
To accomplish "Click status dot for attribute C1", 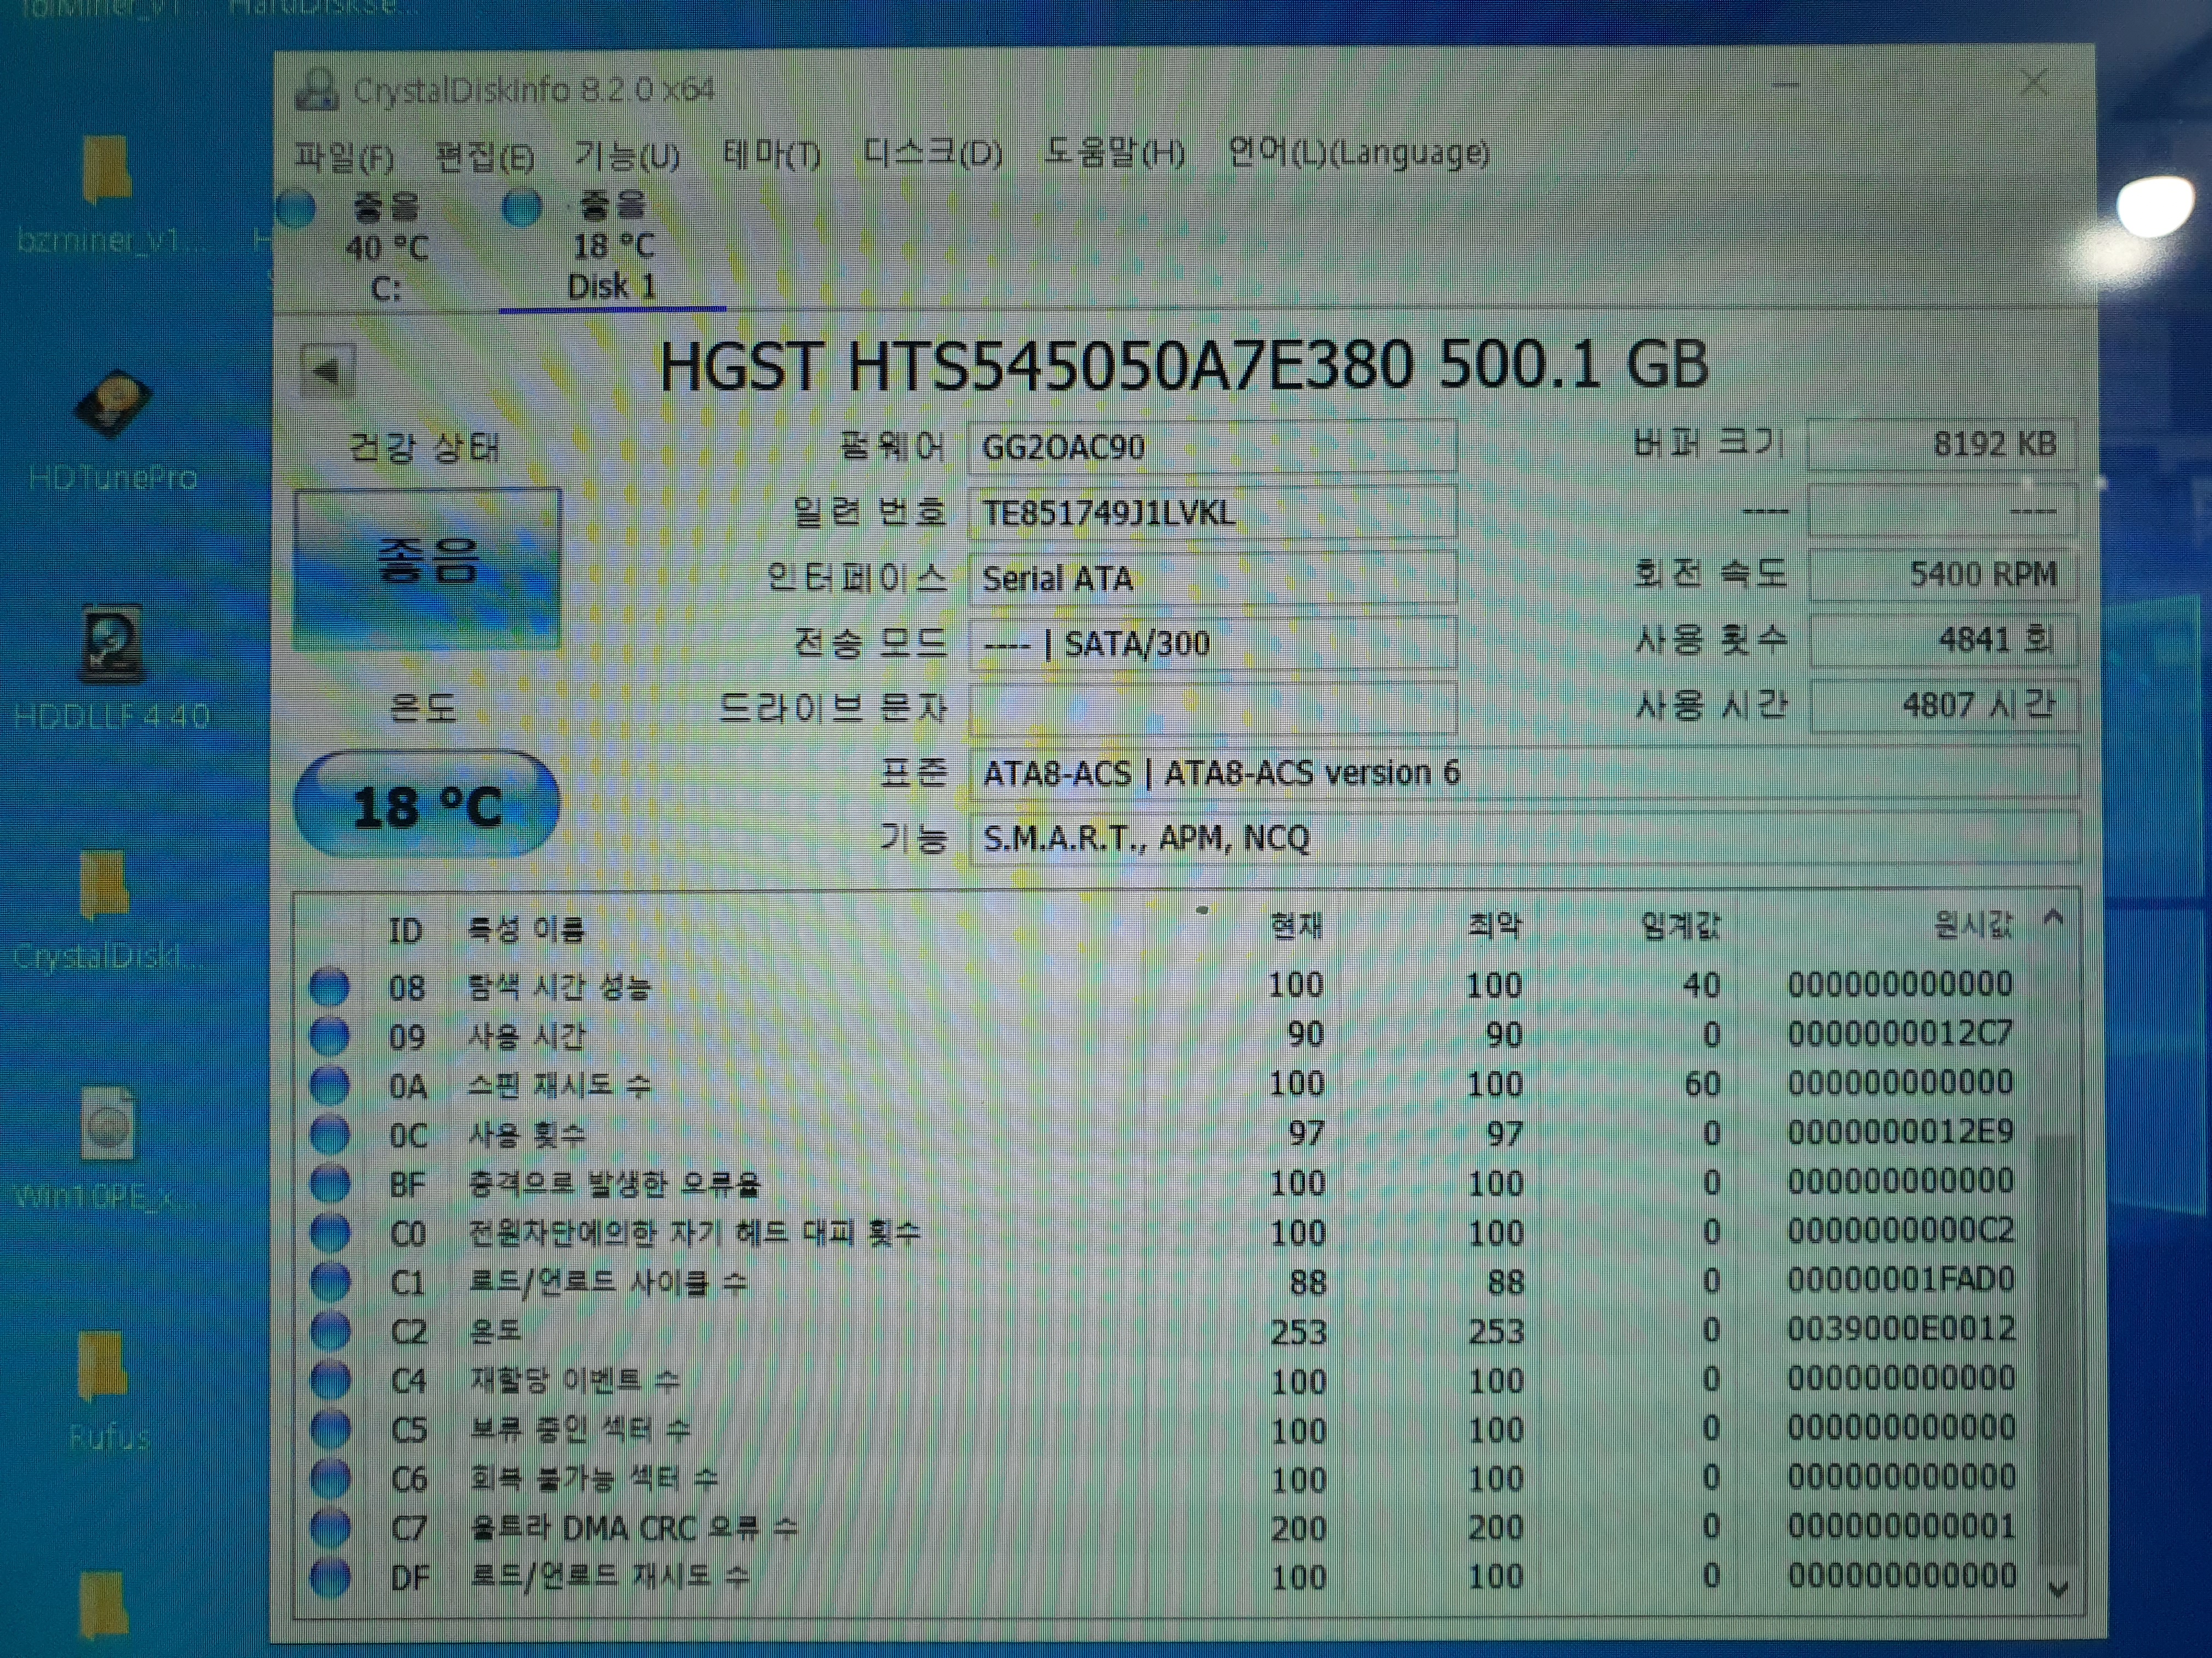I will pos(330,1282).
